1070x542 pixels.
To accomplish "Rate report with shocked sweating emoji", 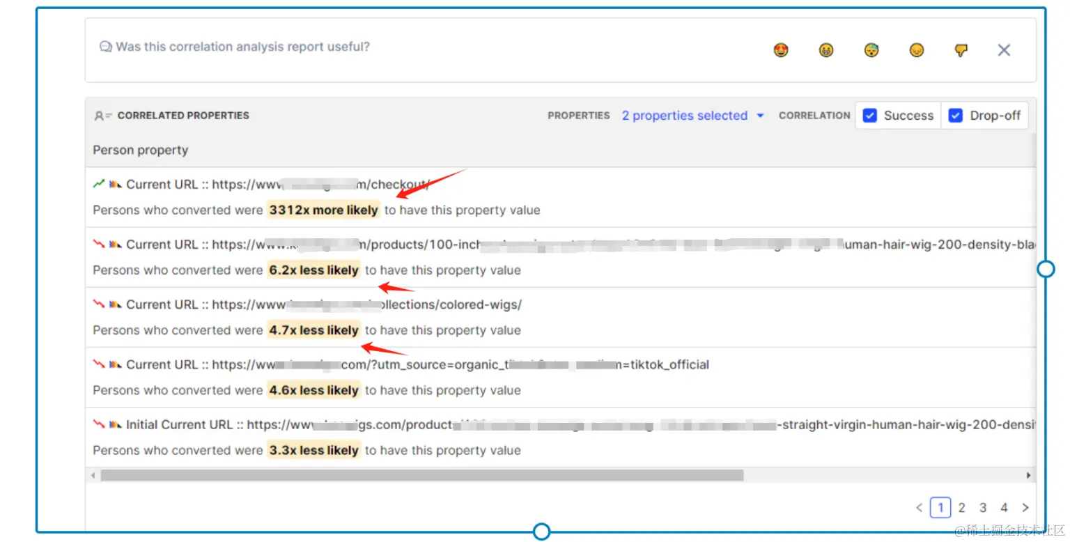I will (871, 50).
